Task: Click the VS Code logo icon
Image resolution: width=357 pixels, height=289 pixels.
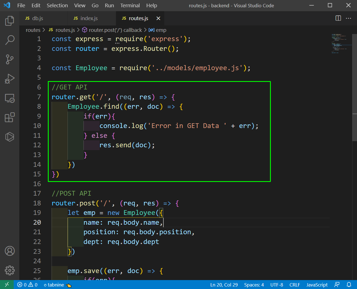Action: (x=7, y=5)
